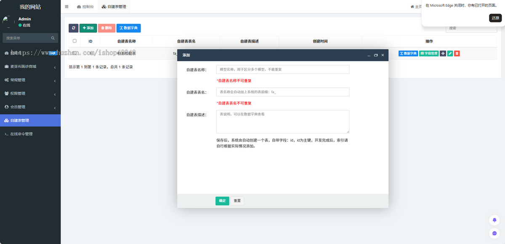The width and height of the screenshot is (505, 244).
Task: Expand the 会员管理 sidebar menu
Action: pos(30,107)
